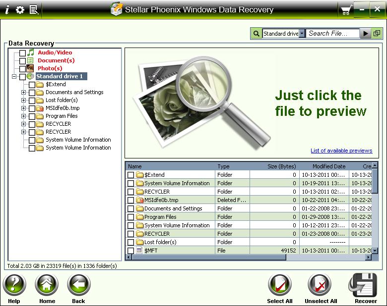Click the Standard drive 1 disk icon
This screenshot has height=306, width=387.
[30, 76]
